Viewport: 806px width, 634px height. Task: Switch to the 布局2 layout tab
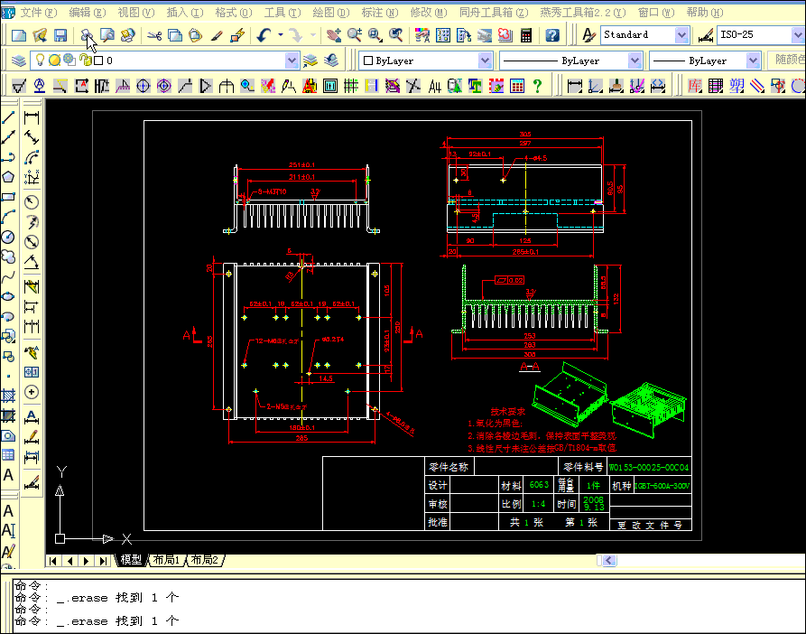(x=205, y=560)
